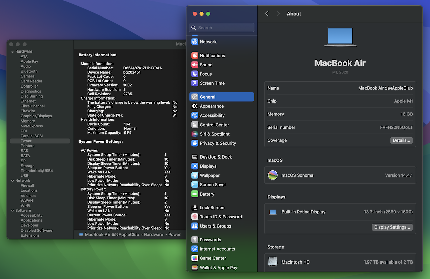Open Display Settings button
The width and height of the screenshot is (430, 279).
[392, 227]
